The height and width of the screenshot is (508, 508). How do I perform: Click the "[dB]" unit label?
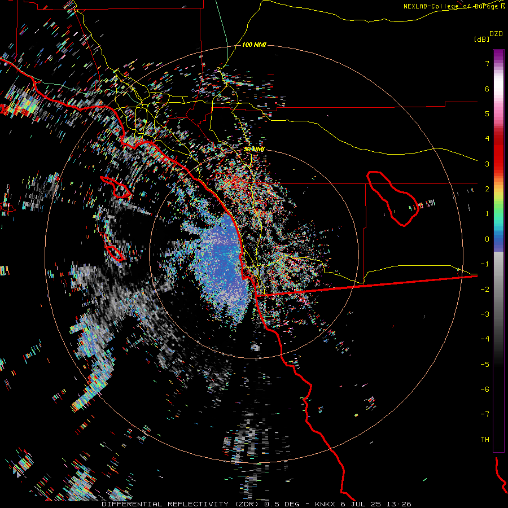(482, 39)
